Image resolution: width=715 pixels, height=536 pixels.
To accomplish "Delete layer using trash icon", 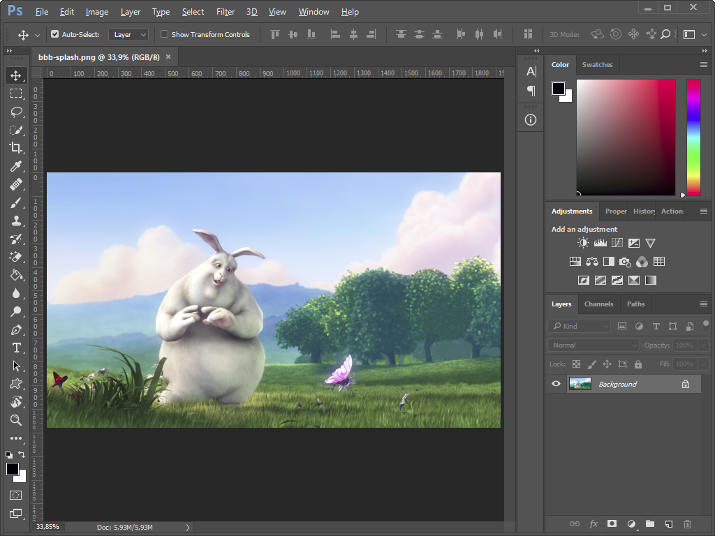I will [x=687, y=523].
